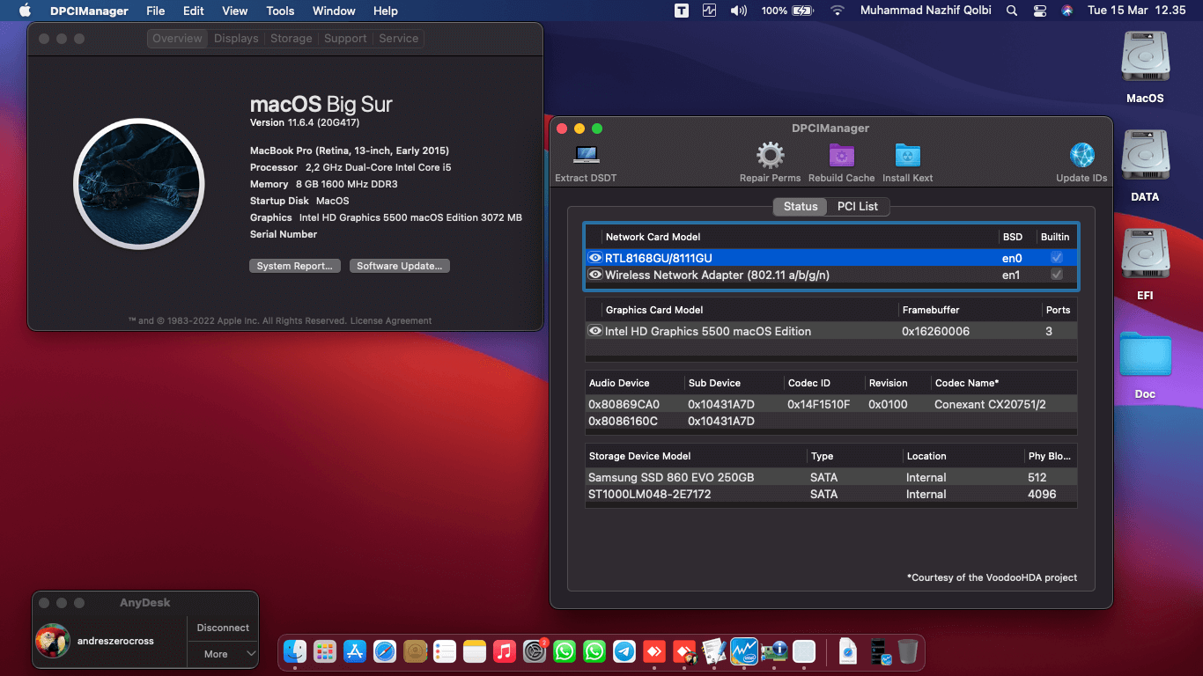Open the Tools menu in the menu bar
1203x676 pixels.
(279, 11)
